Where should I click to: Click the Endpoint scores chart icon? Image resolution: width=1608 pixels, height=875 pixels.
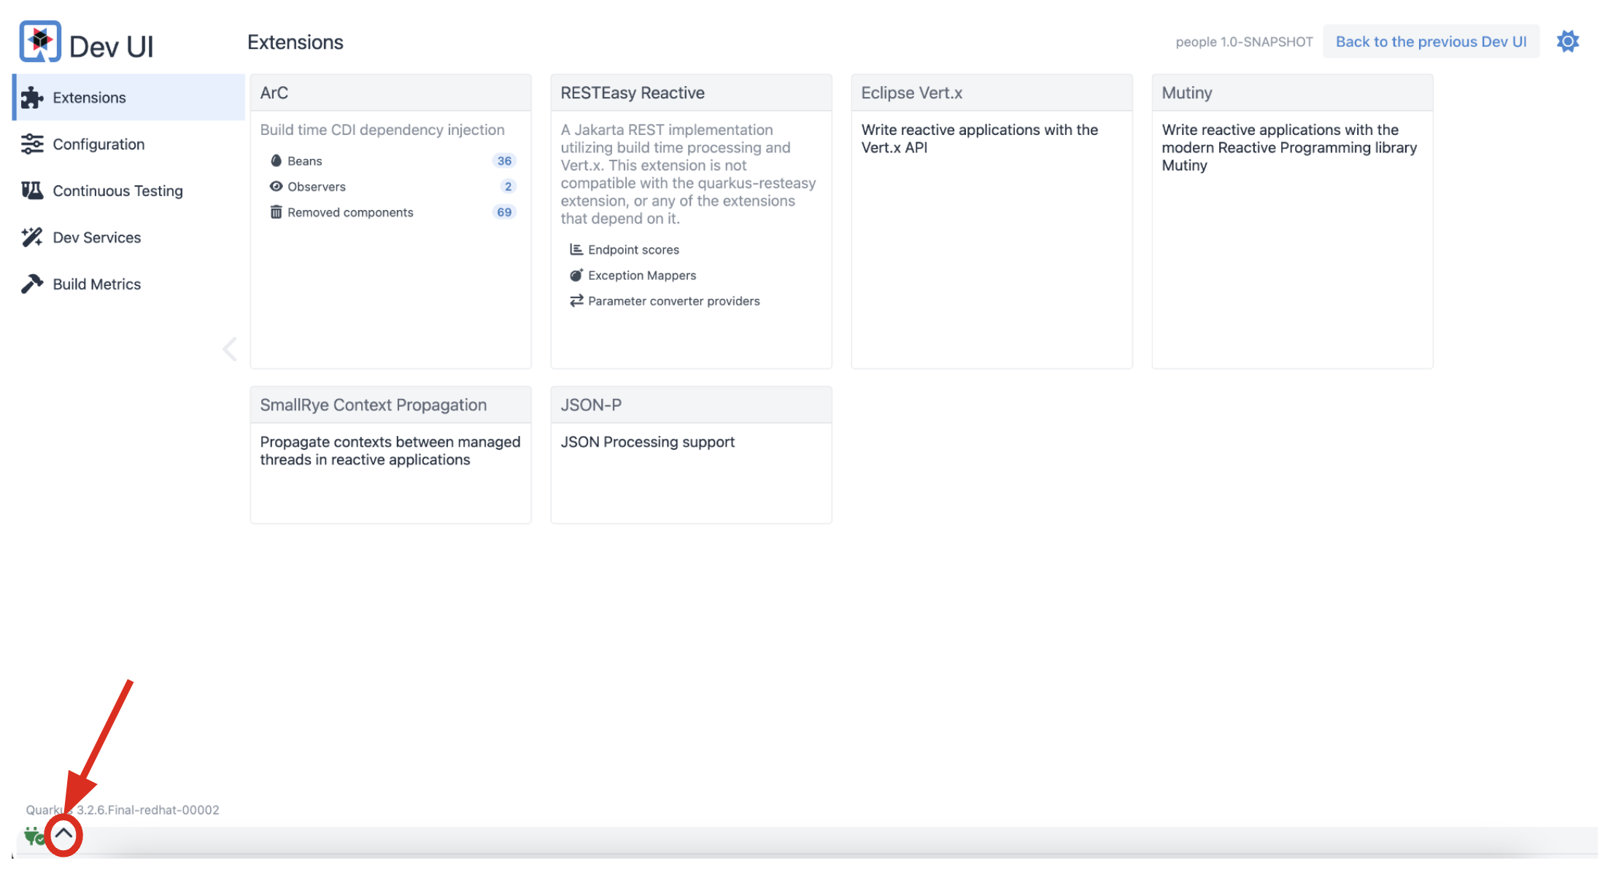tap(576, 249)
